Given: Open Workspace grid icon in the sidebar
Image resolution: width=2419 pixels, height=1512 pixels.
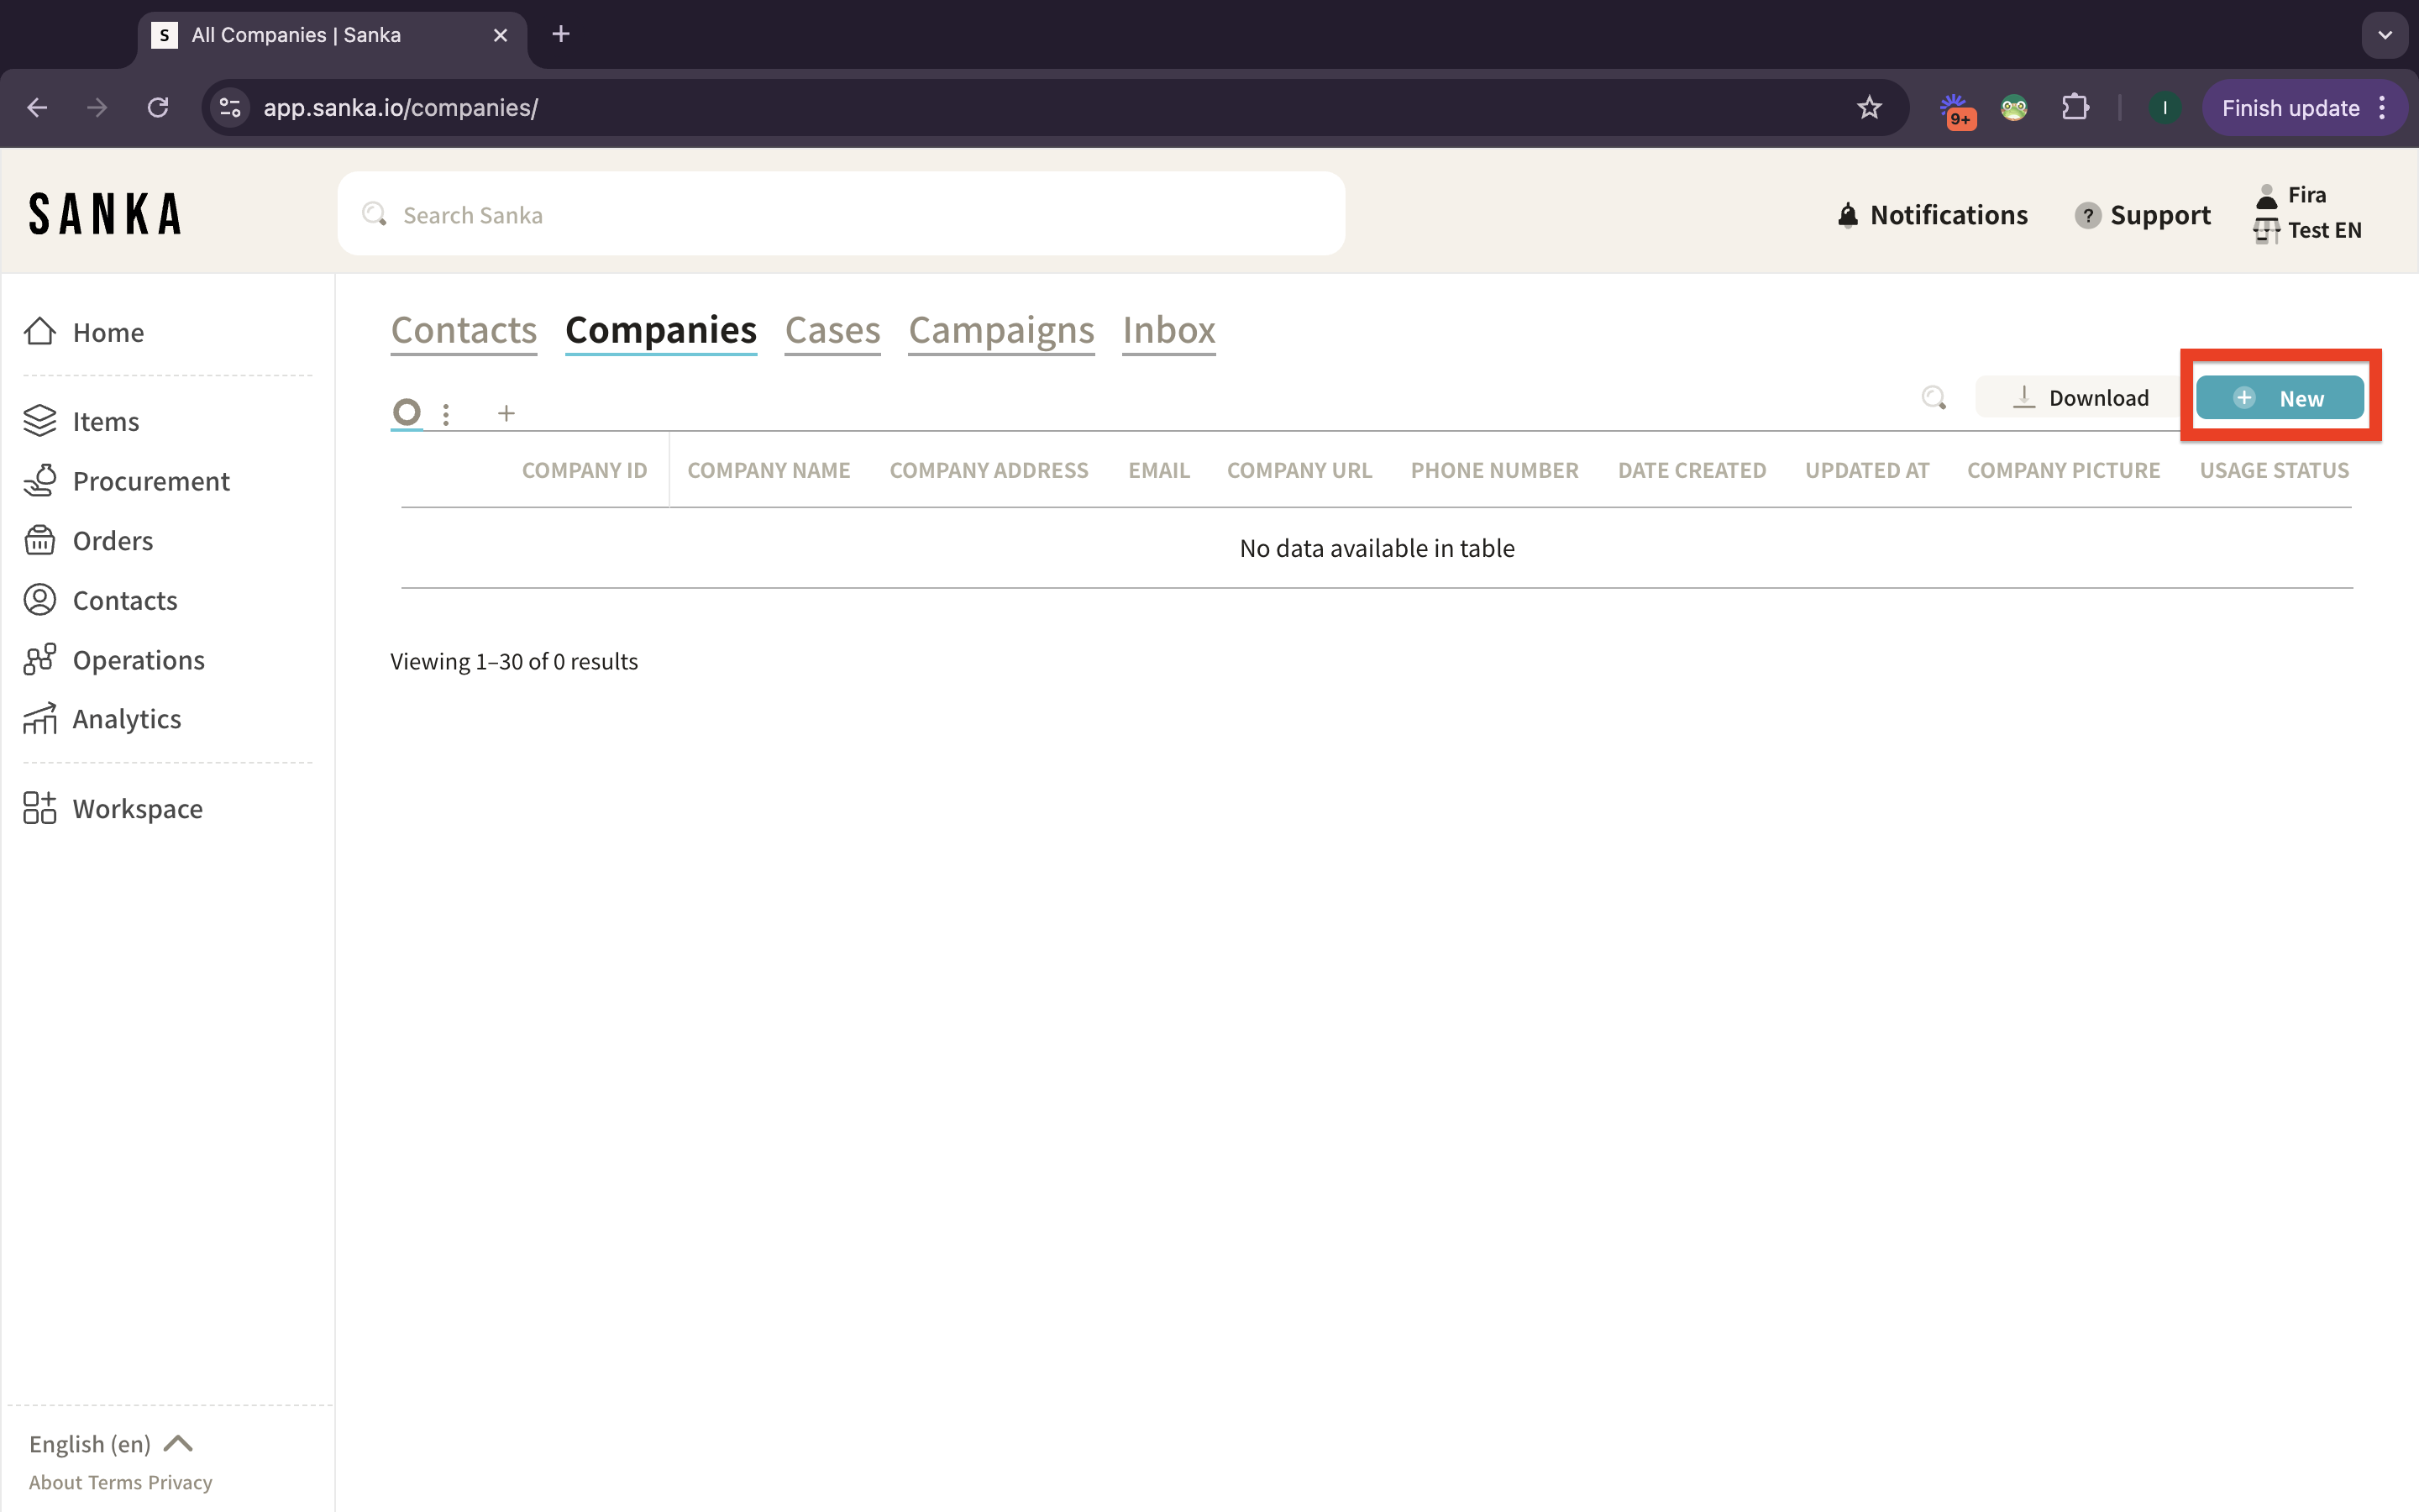Looking at the screenshot, I should [x=40, y=808].
